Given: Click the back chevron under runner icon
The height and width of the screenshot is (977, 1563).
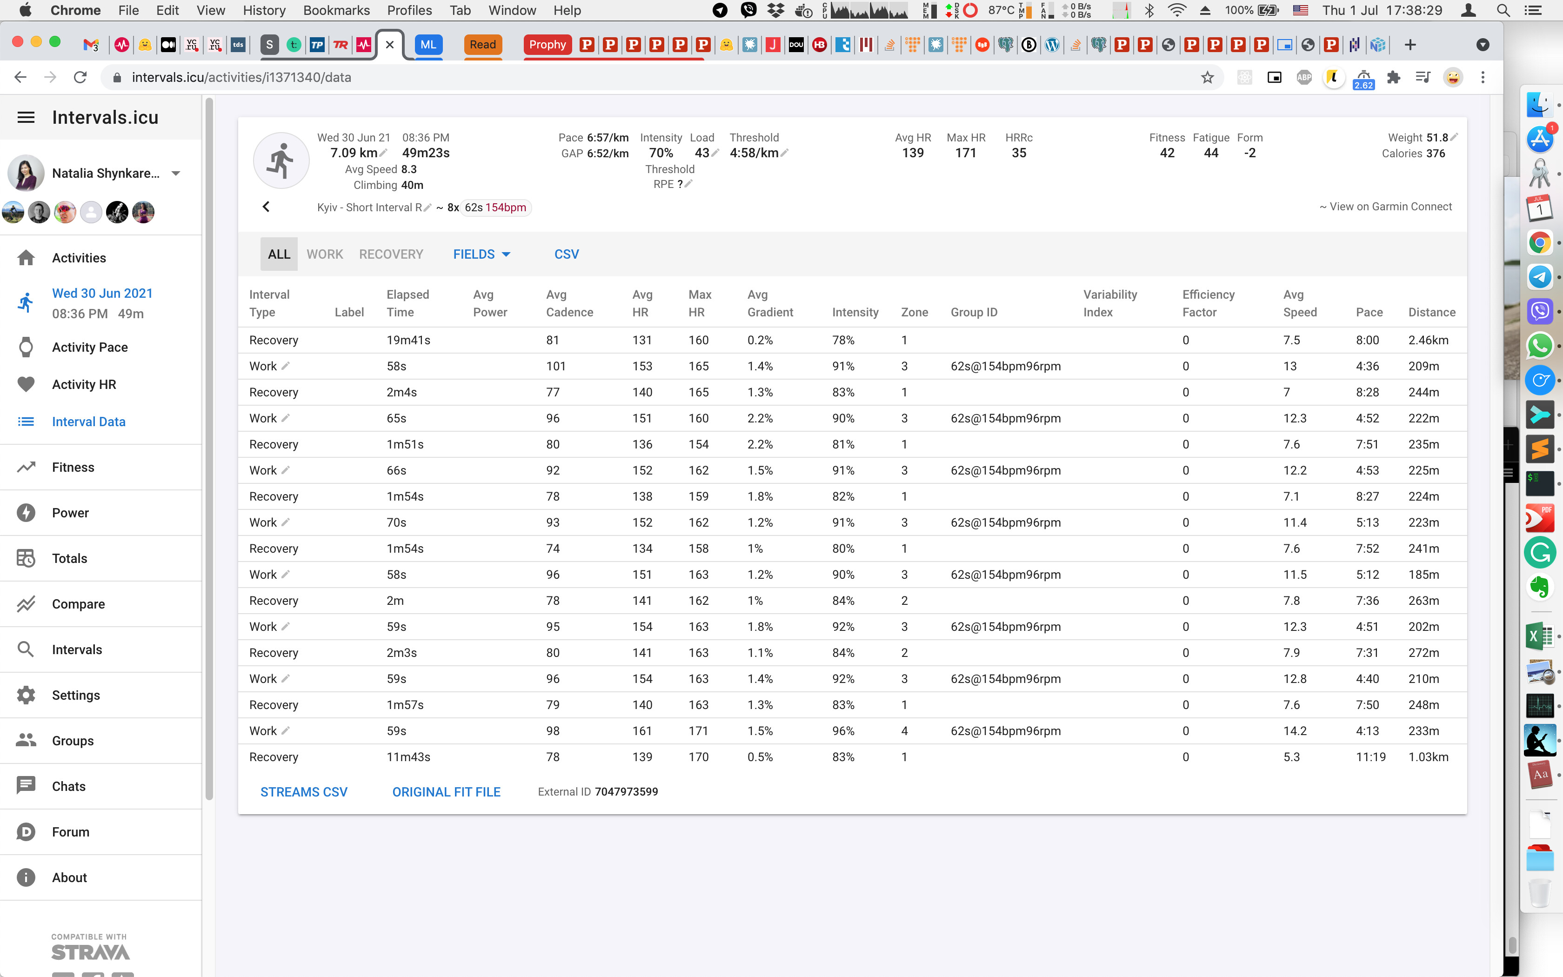Looking at the screenshot, I should coord(266,207).
